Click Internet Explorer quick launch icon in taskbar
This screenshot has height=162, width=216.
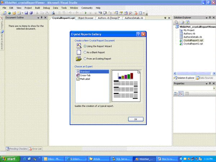[24, 159]
